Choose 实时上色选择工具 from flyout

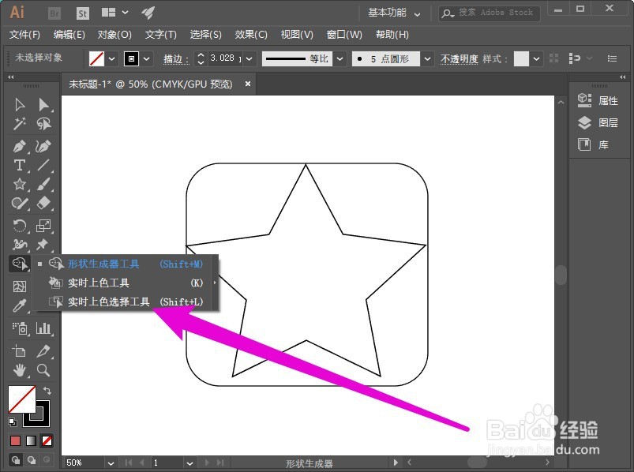point(126,302)
